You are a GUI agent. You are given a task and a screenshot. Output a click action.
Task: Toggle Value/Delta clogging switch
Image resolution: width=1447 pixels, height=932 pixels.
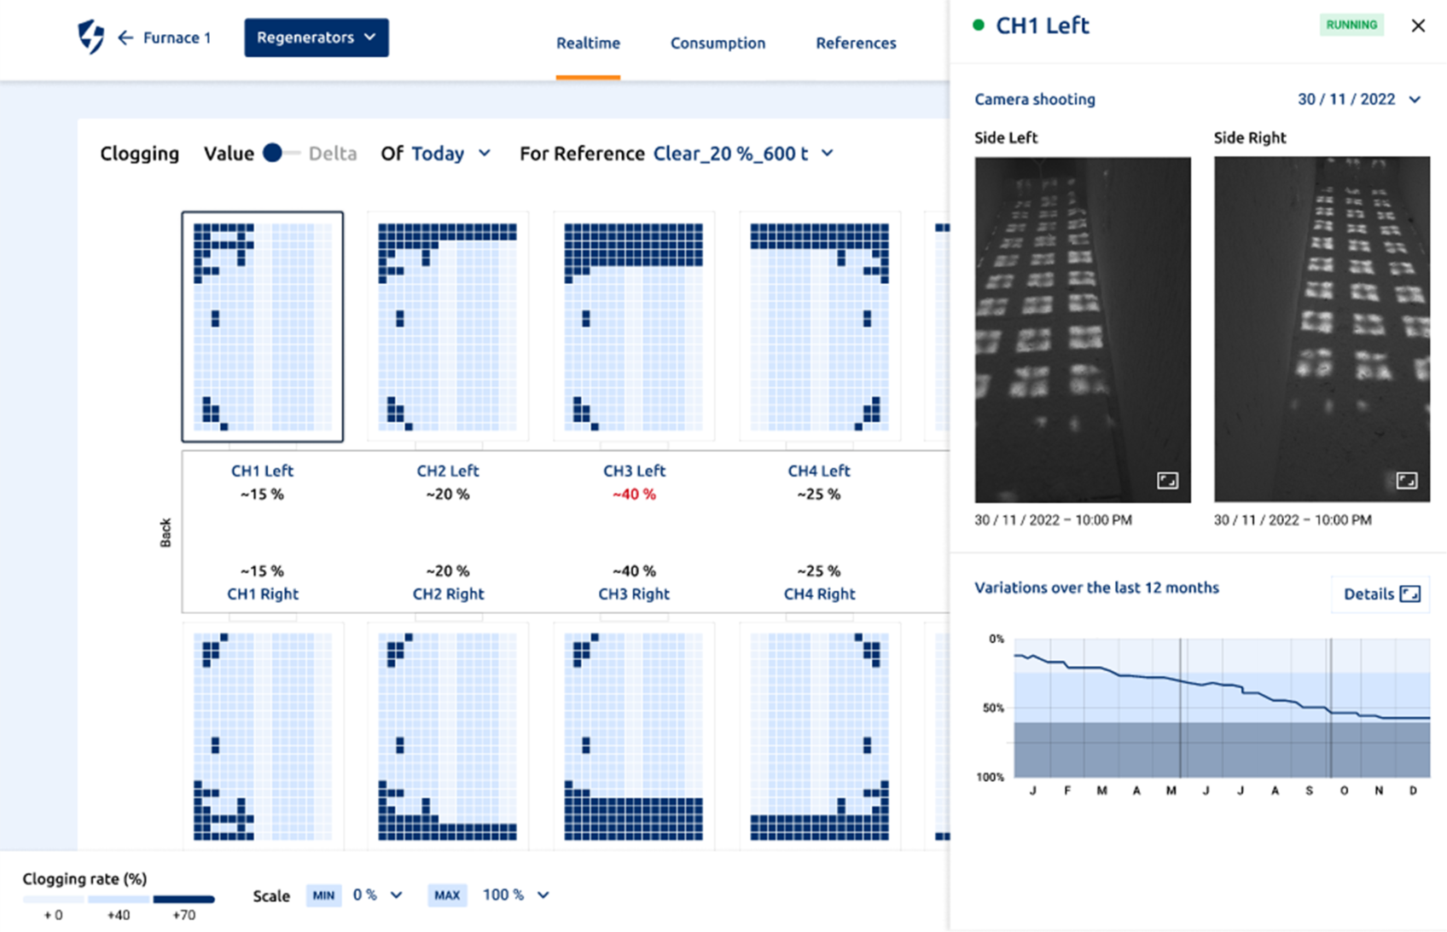pyautogui.click(x=279, y=153)
